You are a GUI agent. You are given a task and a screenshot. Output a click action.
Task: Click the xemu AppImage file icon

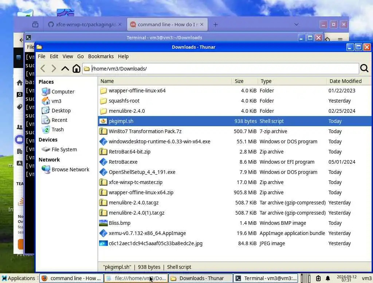(103, 233)
